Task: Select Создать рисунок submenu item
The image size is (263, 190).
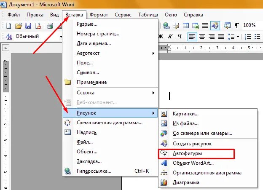Action: point(208,144)
